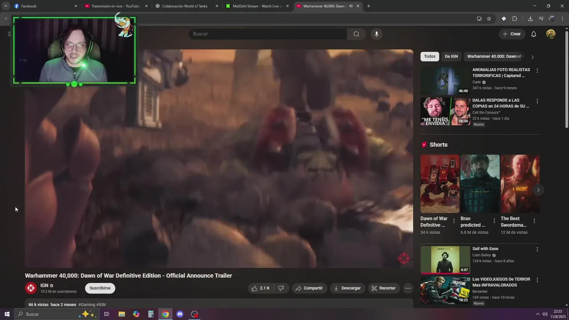Select the Todos filter chip
Image resolution: width=569 pixels, height=320 pixels.
(x=429, y=56)
